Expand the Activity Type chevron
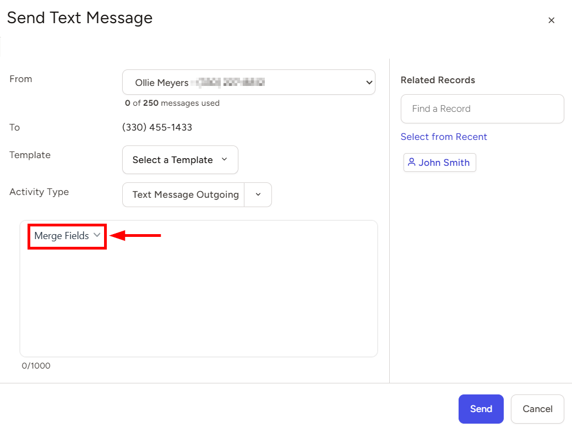Screen dimensions: 572x433 258,194
